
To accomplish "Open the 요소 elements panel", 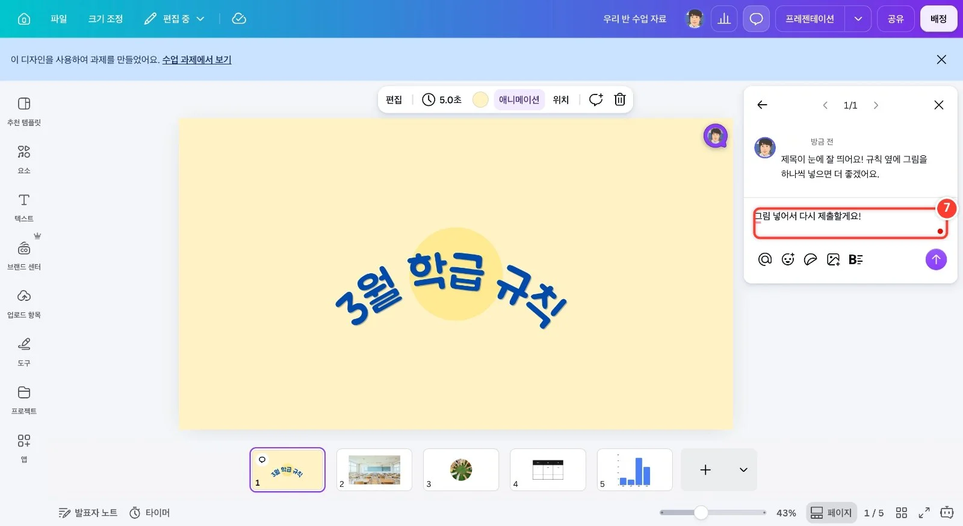I will 24,159.
